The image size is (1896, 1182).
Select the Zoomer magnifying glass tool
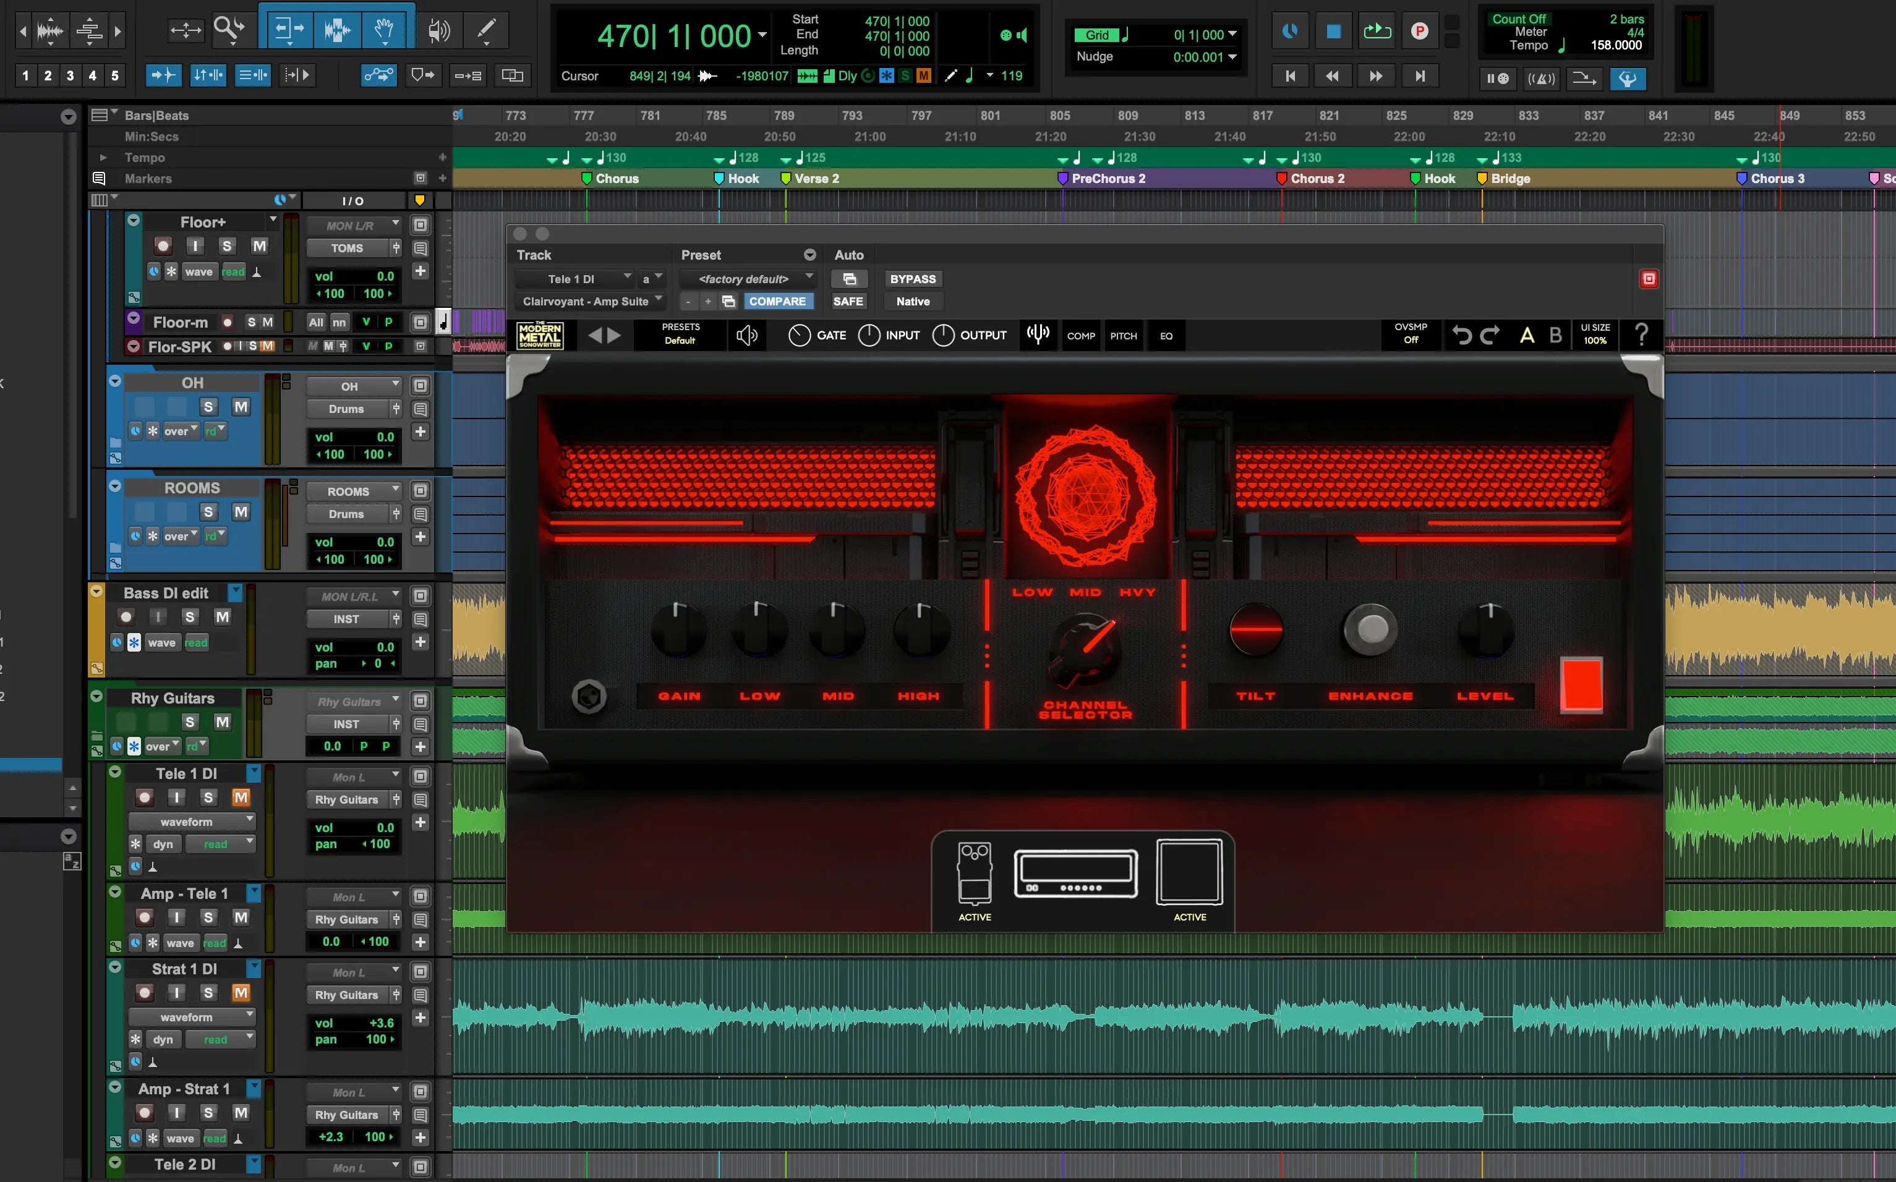point(228,30)
